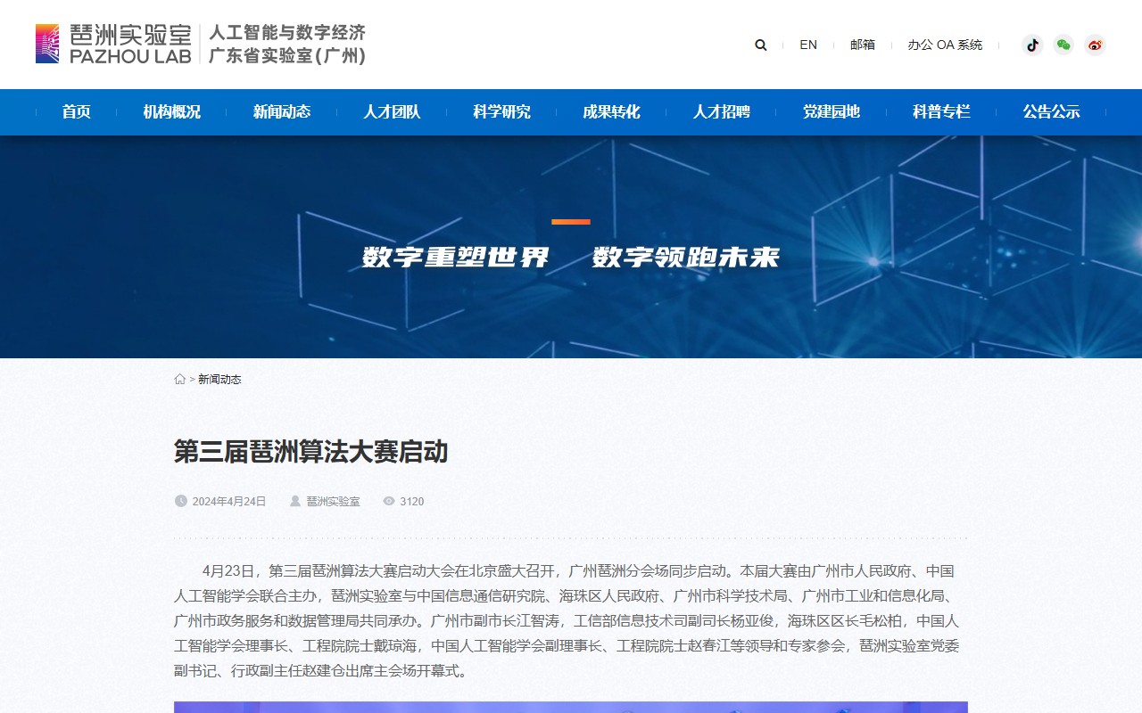Open 公告公示 from the navigation bar

(1050, 111)
